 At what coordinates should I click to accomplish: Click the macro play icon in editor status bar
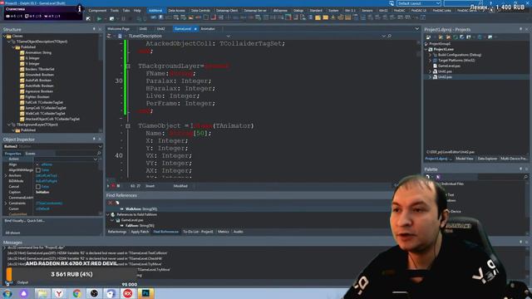click(109, 186)
